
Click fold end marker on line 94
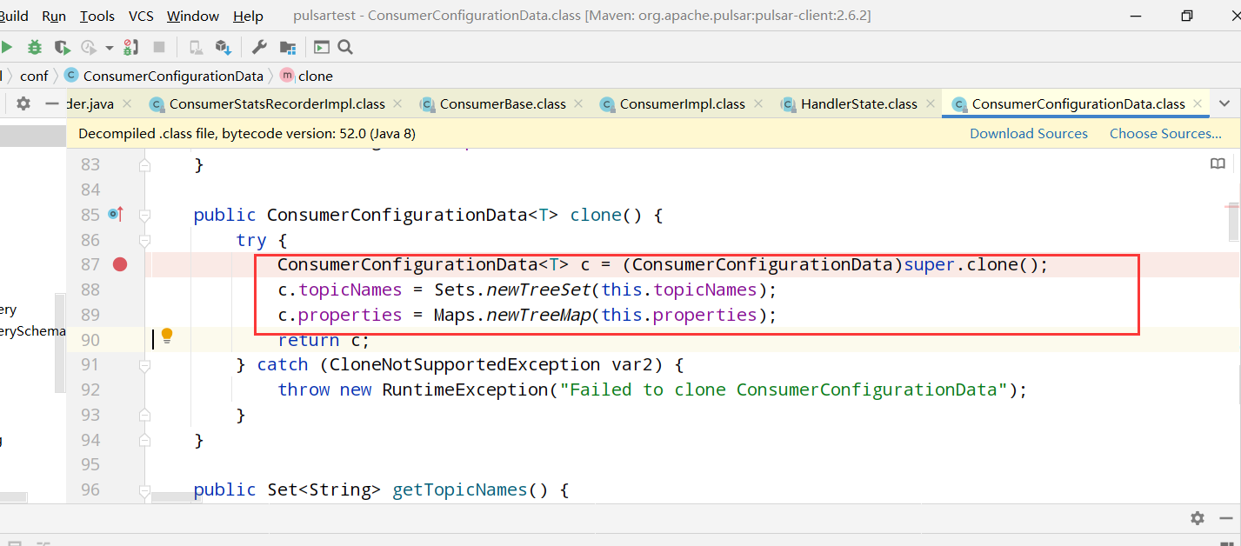pyautogui.click(x=145, y=440)
